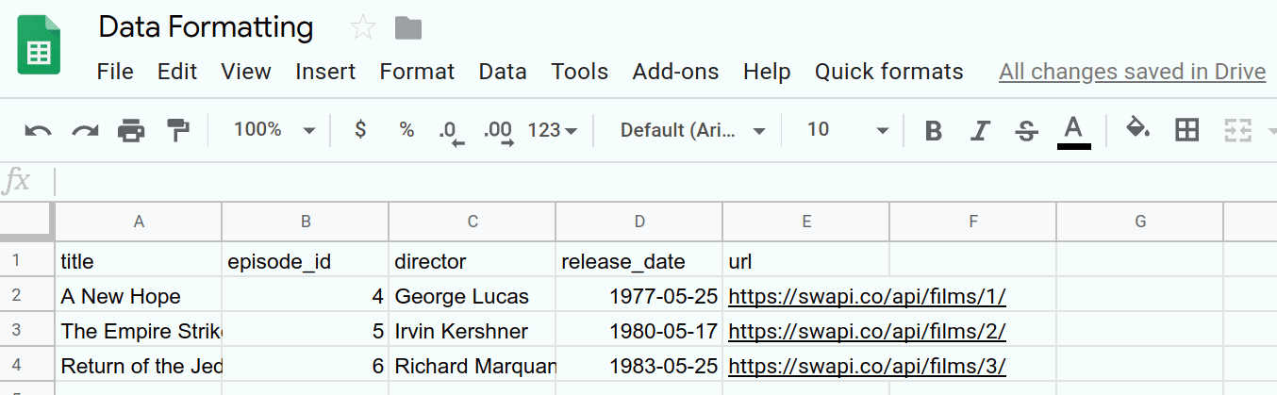The height and width of the screenshot is (395, 1277).
Task: Toggle italic formatting
Action: [x=981, y=130]
